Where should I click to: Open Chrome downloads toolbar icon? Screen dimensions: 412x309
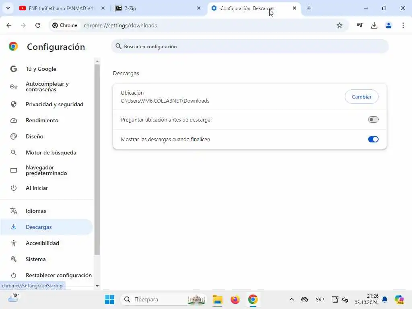[x=374, y=25]
